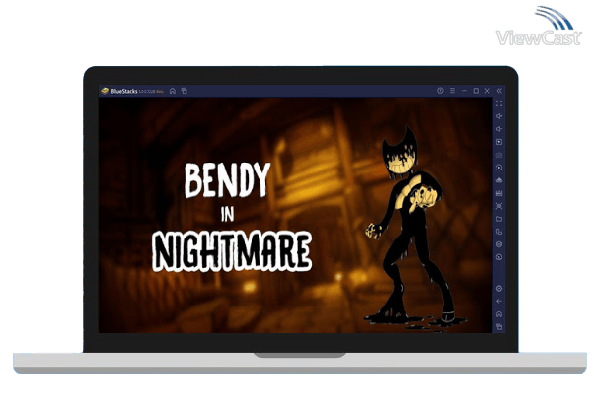Click the install APK icon in the side toolbar

(499, 193)
